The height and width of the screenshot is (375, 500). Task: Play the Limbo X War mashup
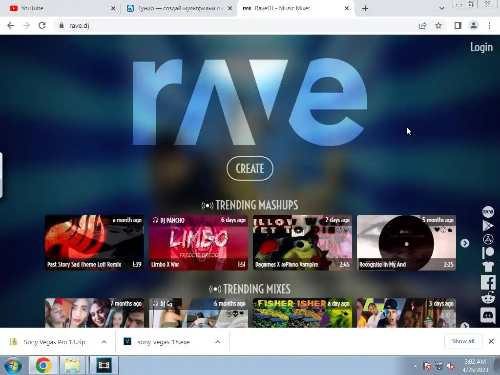click(x=198, y=242)
